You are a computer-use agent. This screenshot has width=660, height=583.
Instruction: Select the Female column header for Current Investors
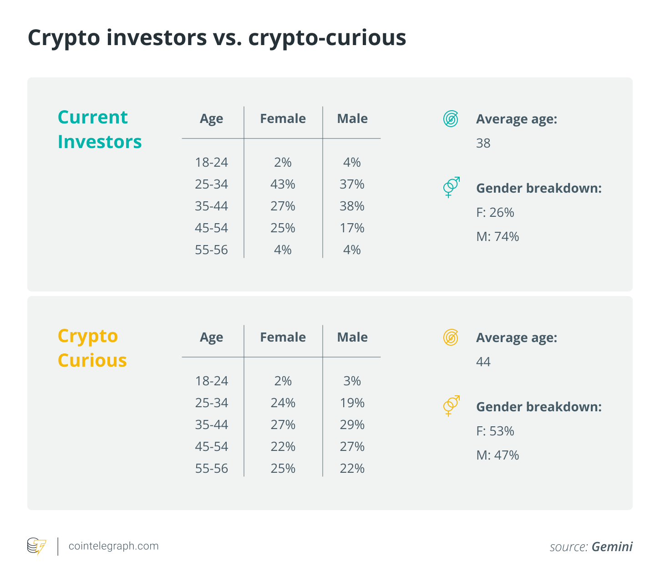pos(283,119)
